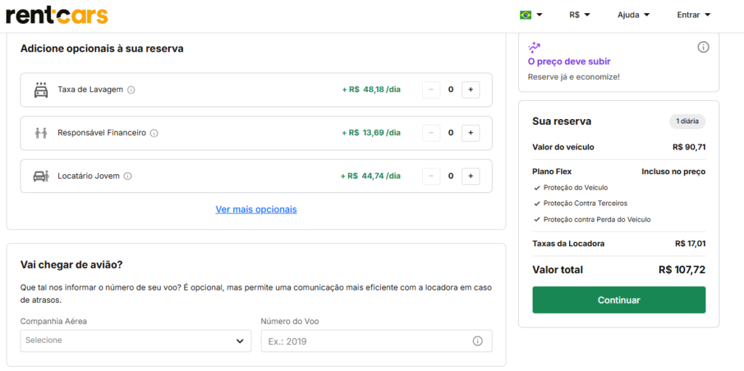
Task: Click Proteção contra Perda do Veículo item
Action: [592, 220]
